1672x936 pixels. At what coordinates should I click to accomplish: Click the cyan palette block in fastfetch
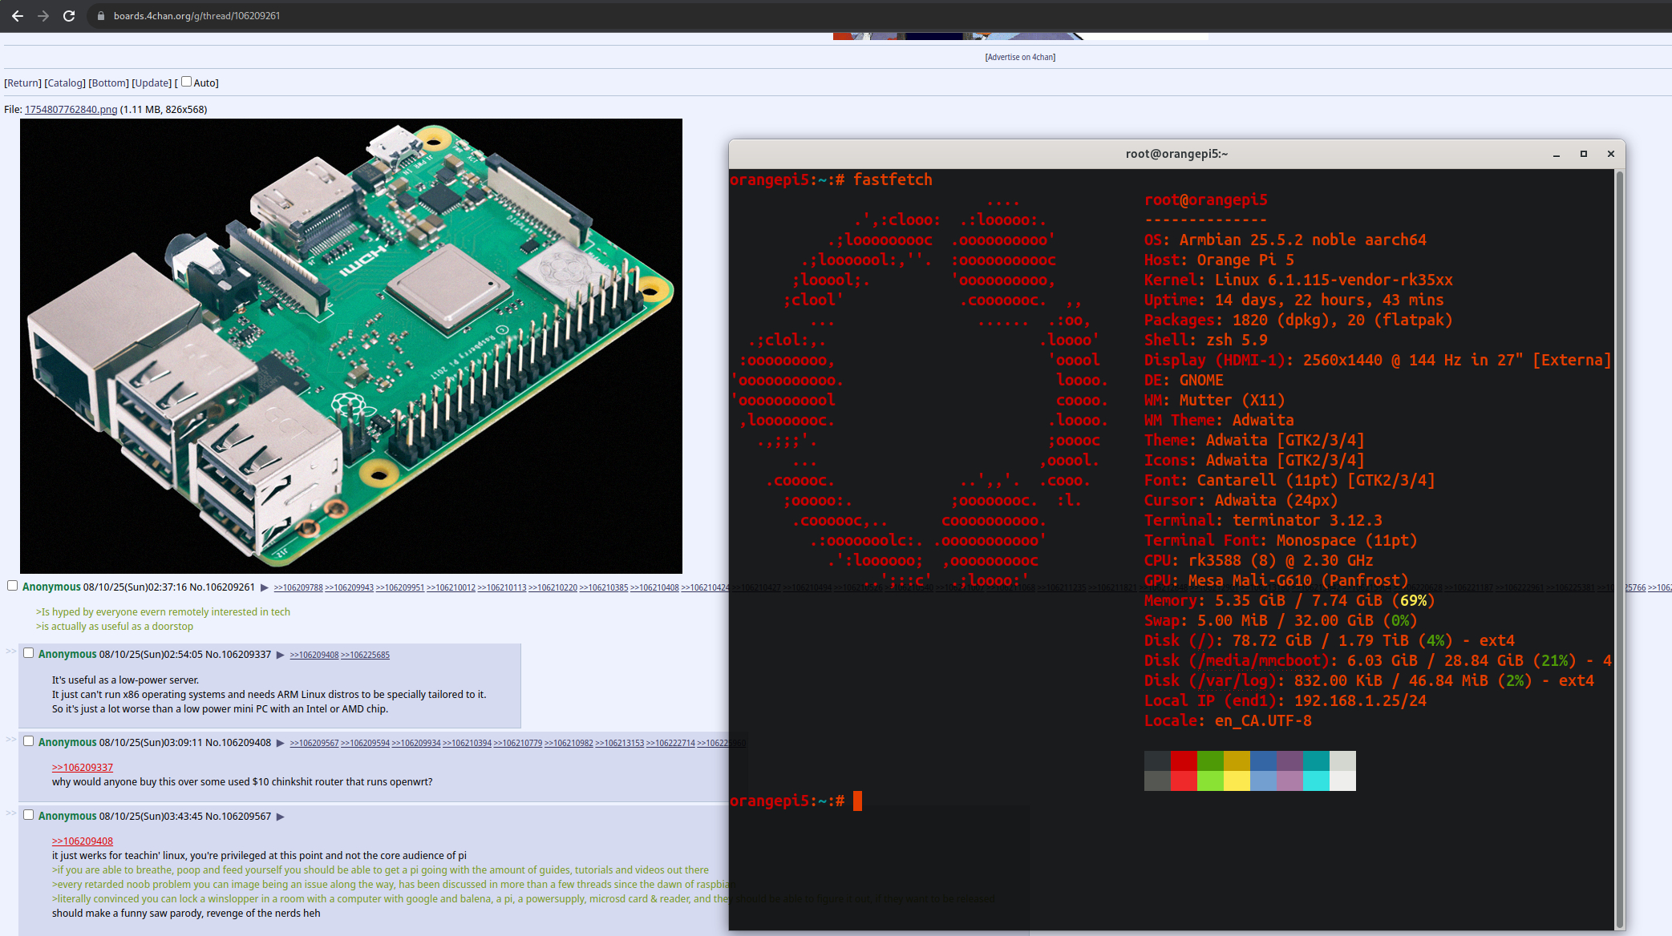pos(1316,781)
